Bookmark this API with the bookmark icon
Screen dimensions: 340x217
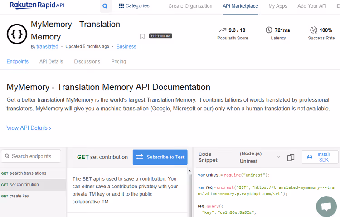click(142, 36)
